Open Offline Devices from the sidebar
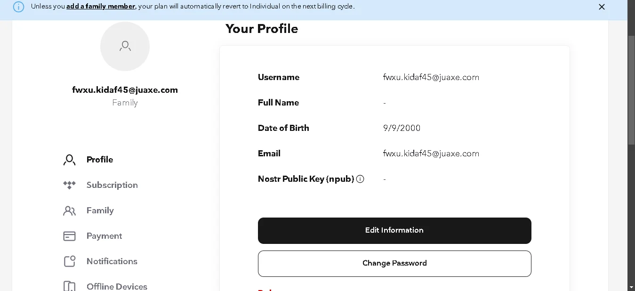Image resolution: width=635 pixels, height=291 pixels. [x=117, y=286]
